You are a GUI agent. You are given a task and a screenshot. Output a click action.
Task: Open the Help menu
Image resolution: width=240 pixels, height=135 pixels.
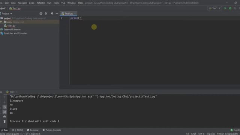click(x=80, y=3)
